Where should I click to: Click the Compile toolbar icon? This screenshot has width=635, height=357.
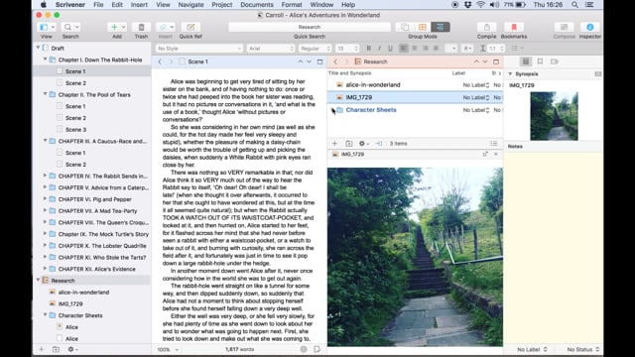[x=487, y=27]
